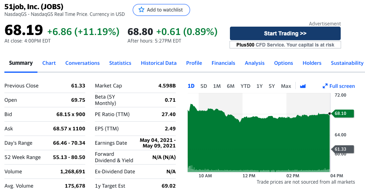Click the +0.61 (0.89%) after-hours change
365x192 pixels.
pyautogui.click(x=187, y=32)
